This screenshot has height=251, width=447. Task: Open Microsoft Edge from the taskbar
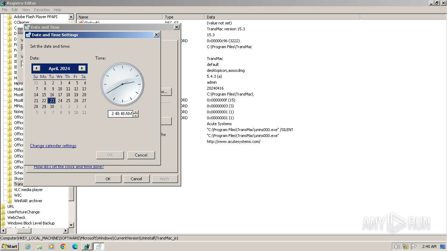click(75, 246)
